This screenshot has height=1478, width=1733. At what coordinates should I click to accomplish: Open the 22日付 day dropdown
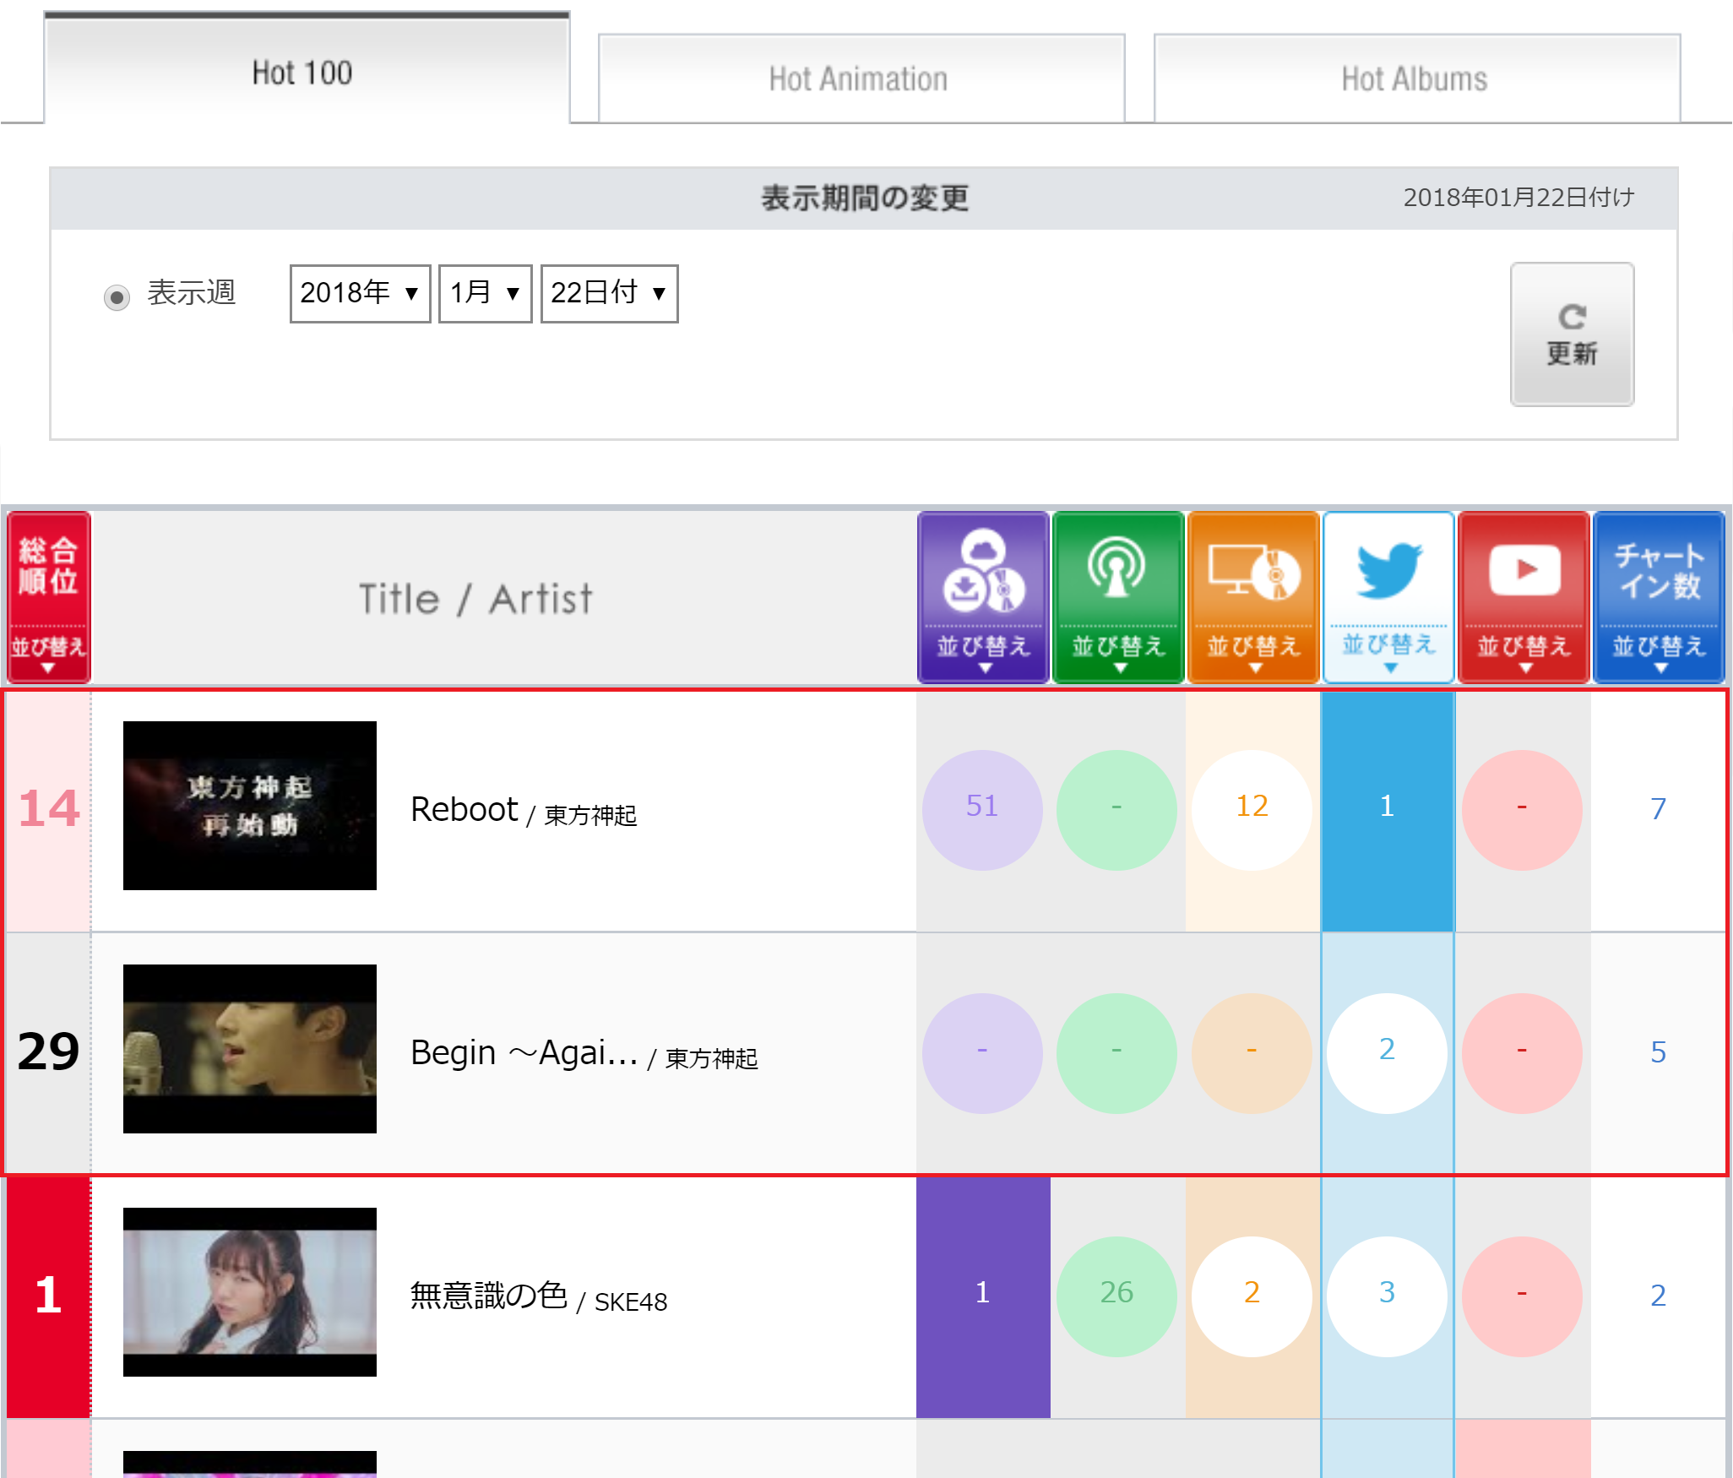tap(609, 293)
